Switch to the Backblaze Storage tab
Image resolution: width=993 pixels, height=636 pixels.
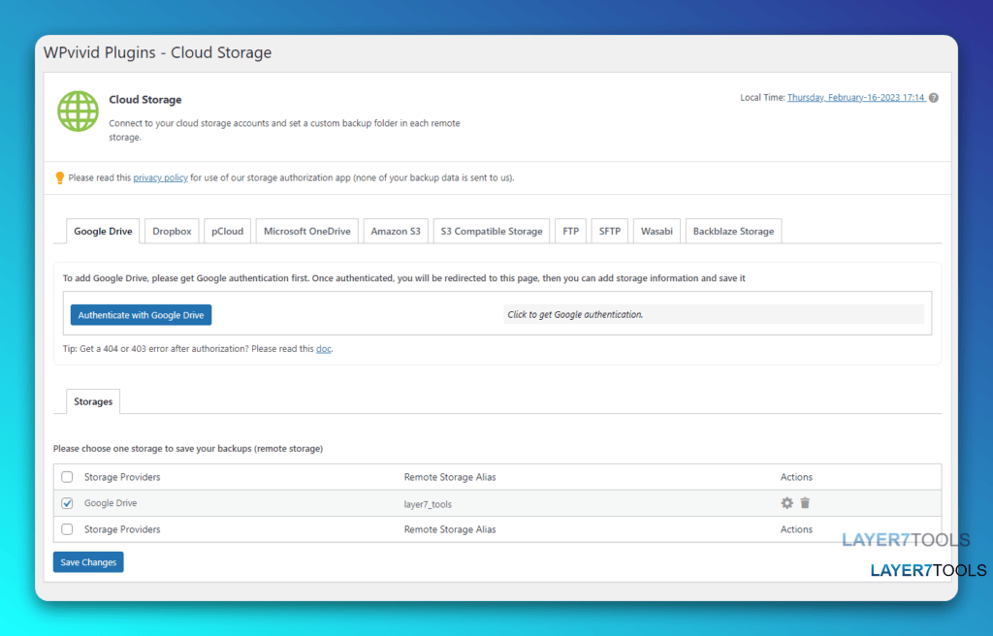[733, 231]
